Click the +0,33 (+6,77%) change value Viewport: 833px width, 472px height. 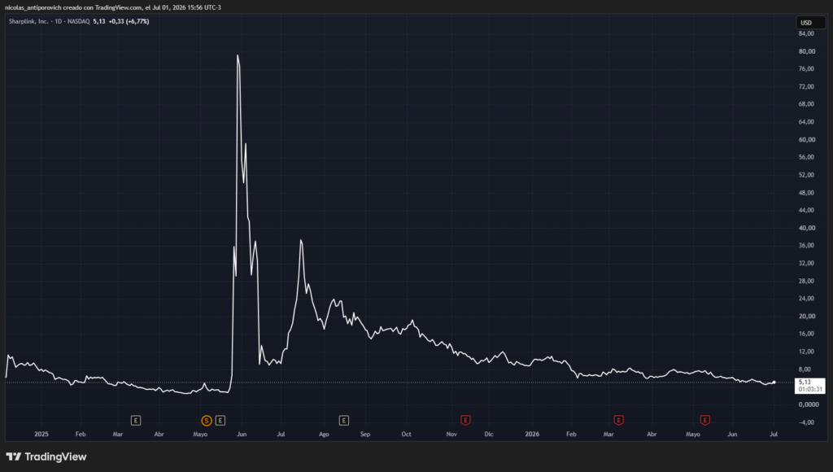tap(129, 21)
